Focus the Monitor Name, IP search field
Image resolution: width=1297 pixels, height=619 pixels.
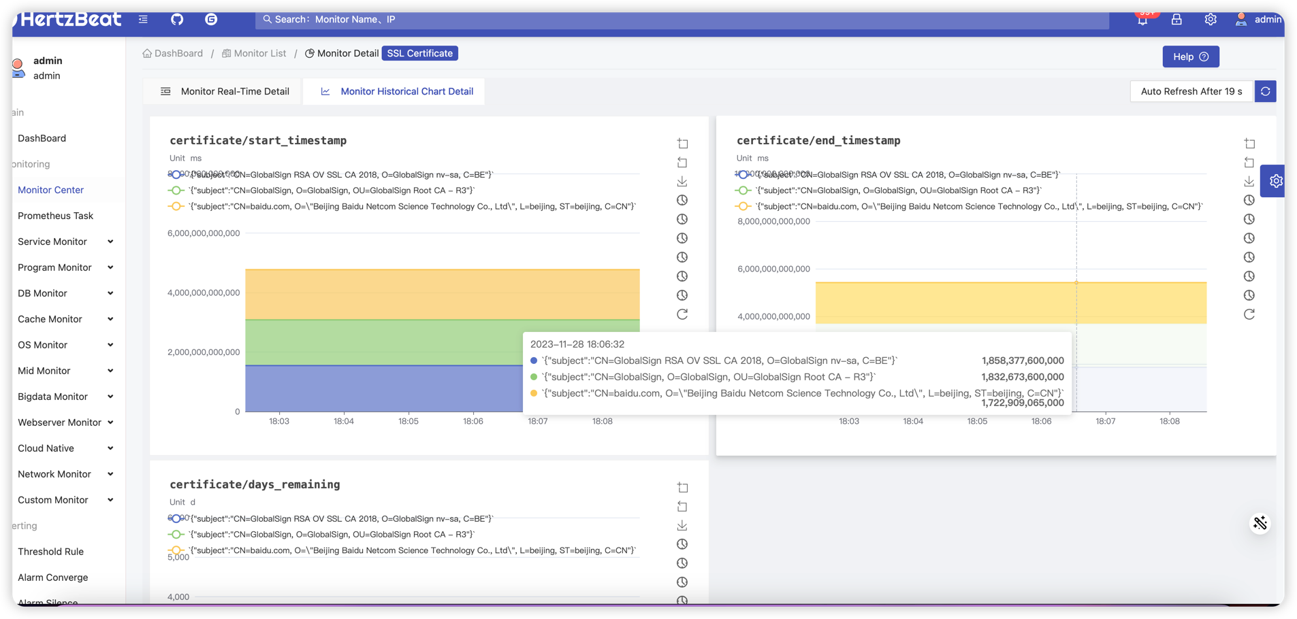pyautogui.click(x=682, y=20)
